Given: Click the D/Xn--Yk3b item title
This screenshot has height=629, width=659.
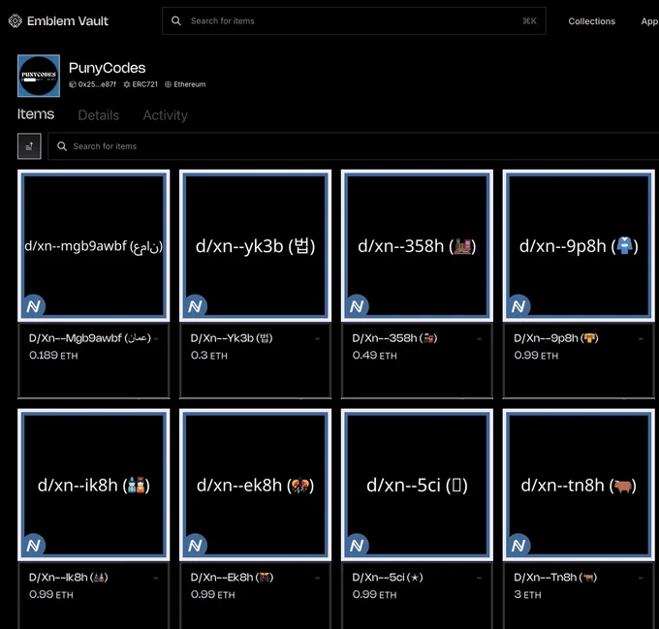Looking at the screenshot, I should 232,338.
